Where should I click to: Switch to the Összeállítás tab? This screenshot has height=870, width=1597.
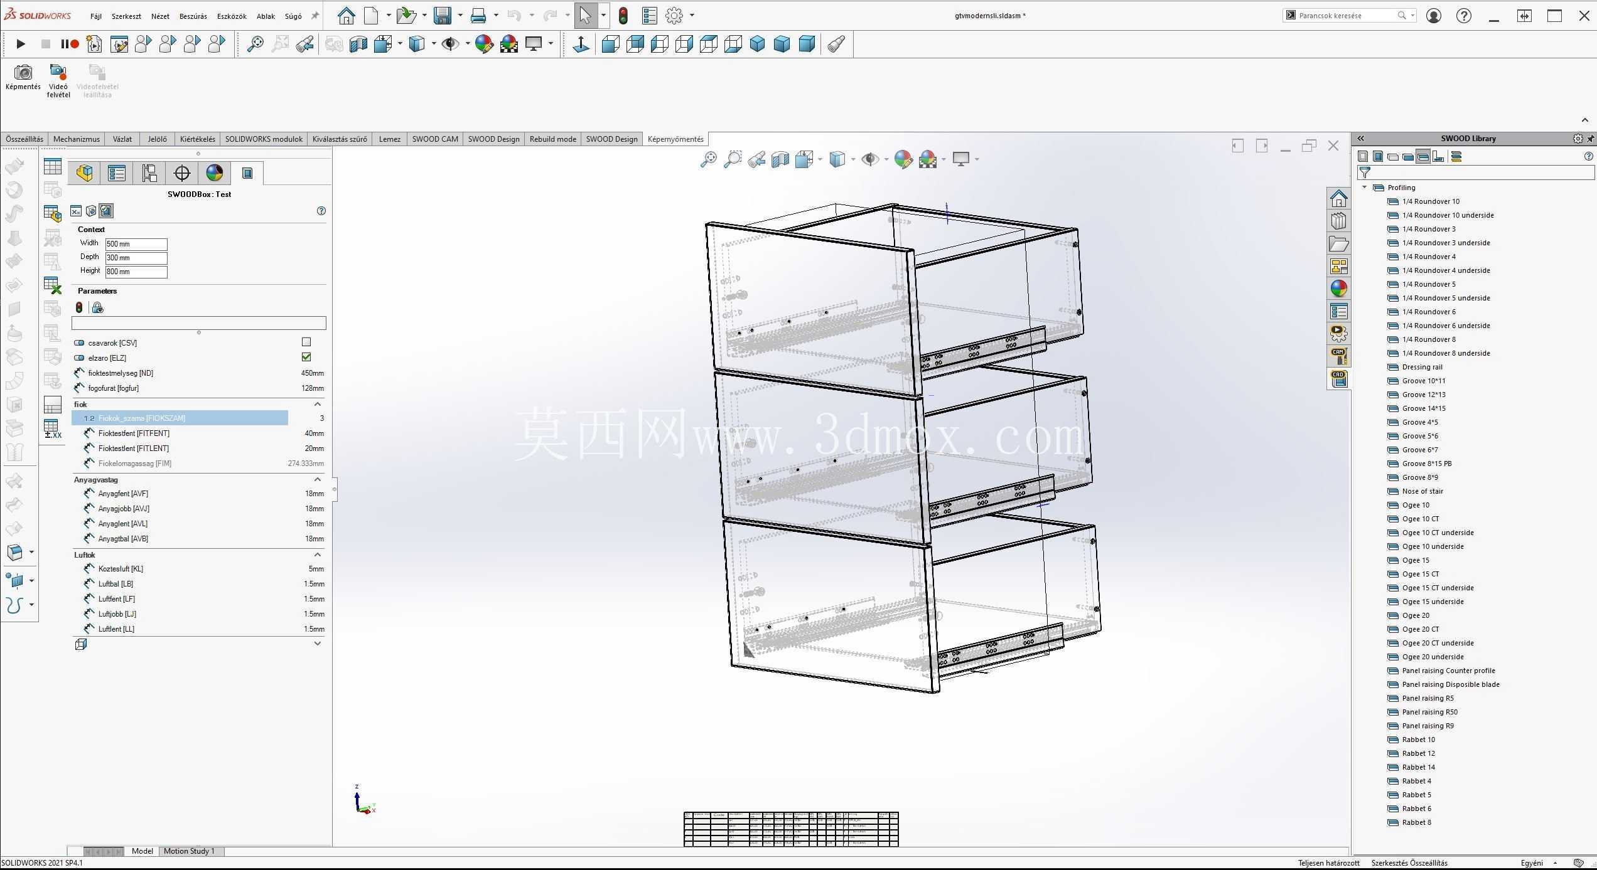coord(24,139)
